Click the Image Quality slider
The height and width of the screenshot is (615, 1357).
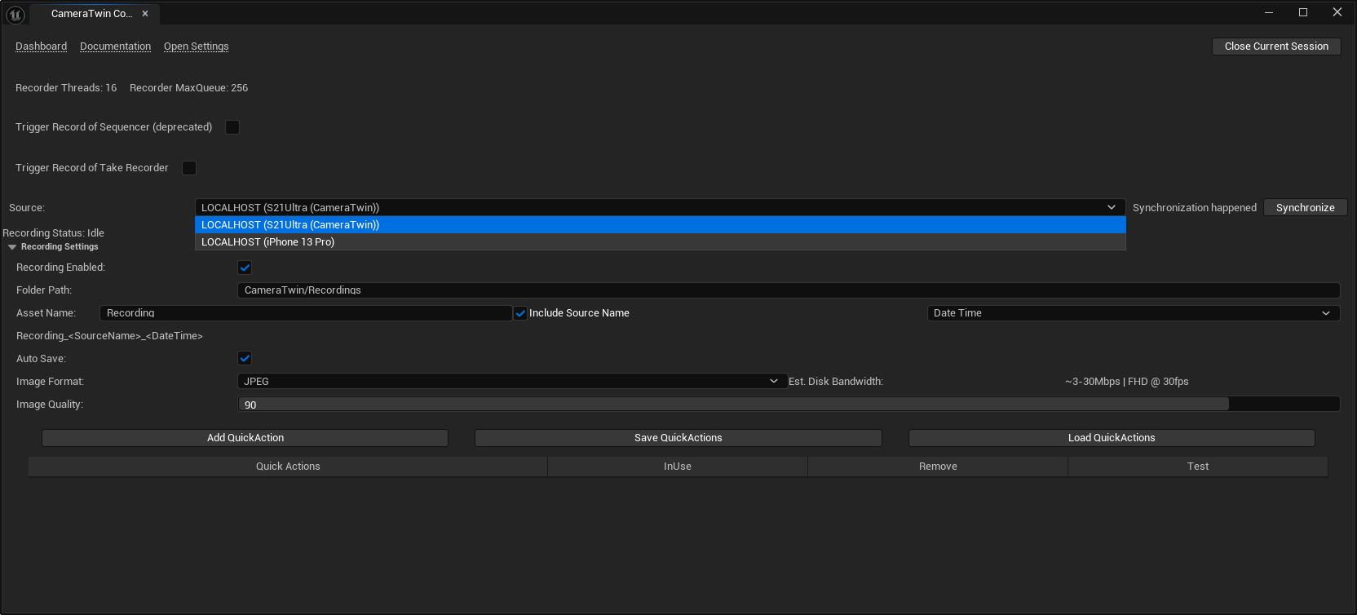click(788, 405)
